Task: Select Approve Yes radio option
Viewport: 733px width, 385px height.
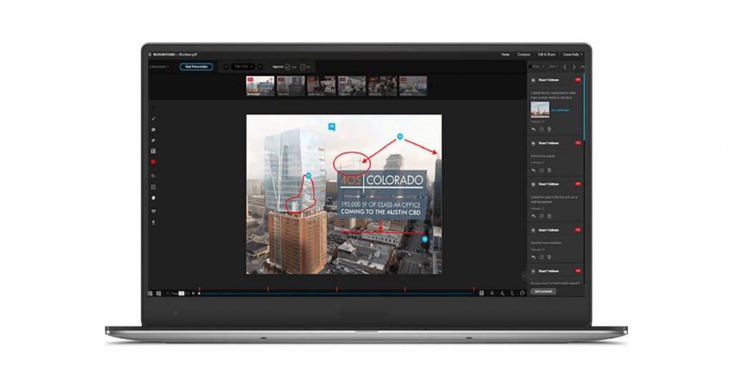Action: (x=288, y=67)
